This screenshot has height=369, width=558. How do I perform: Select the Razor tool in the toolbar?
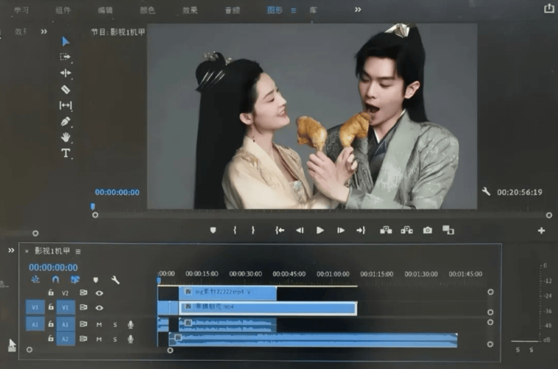pyautogui.click(x=66, y=89)
